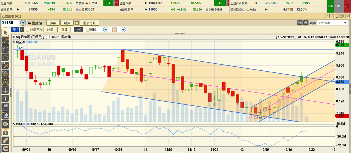This screenshot has width=351, height=153.
Task: Click the 9.440 green price label
Action: 341,45
